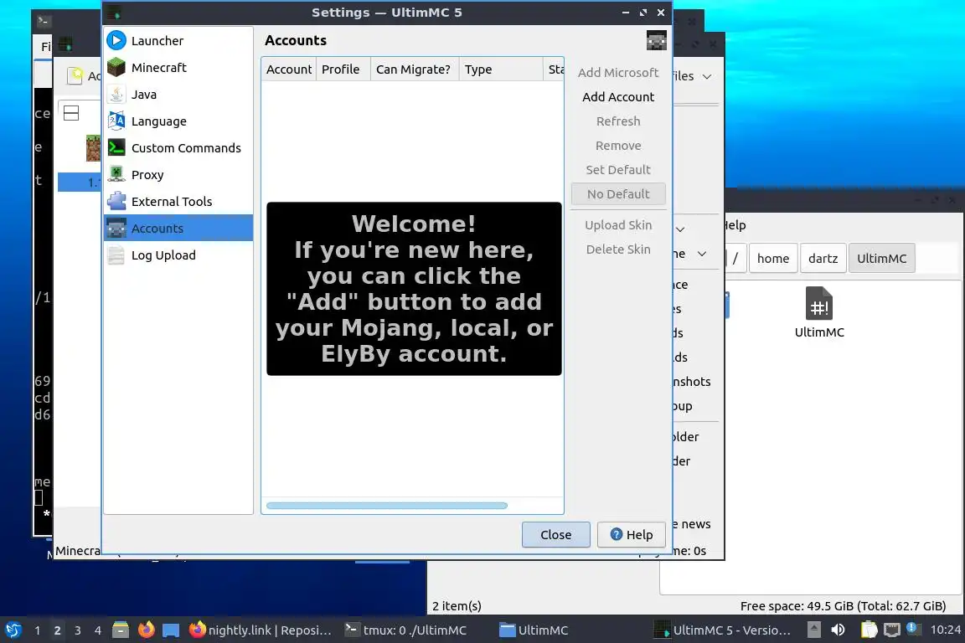Select the Minecraft dirt block instance icon
The image size is (965, 643).
click(x=93, y=147)
